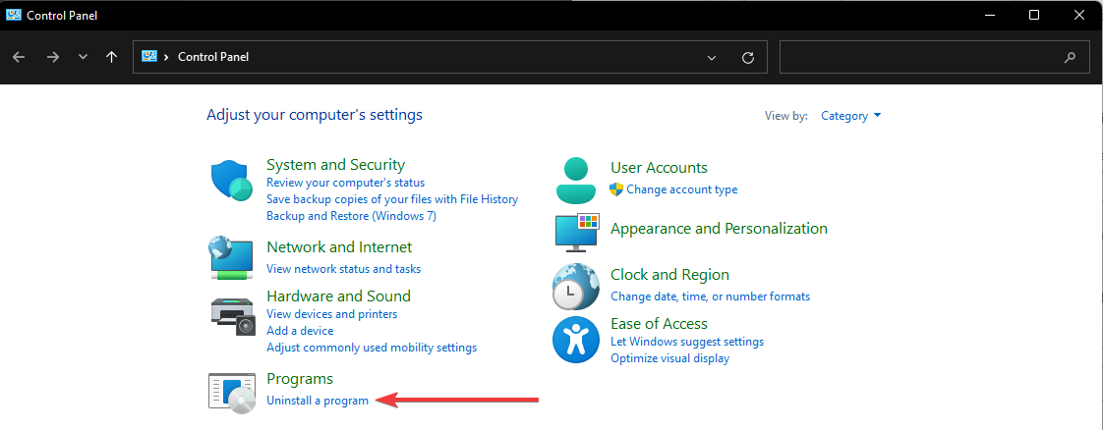Click Uninstall a program link

318,401
